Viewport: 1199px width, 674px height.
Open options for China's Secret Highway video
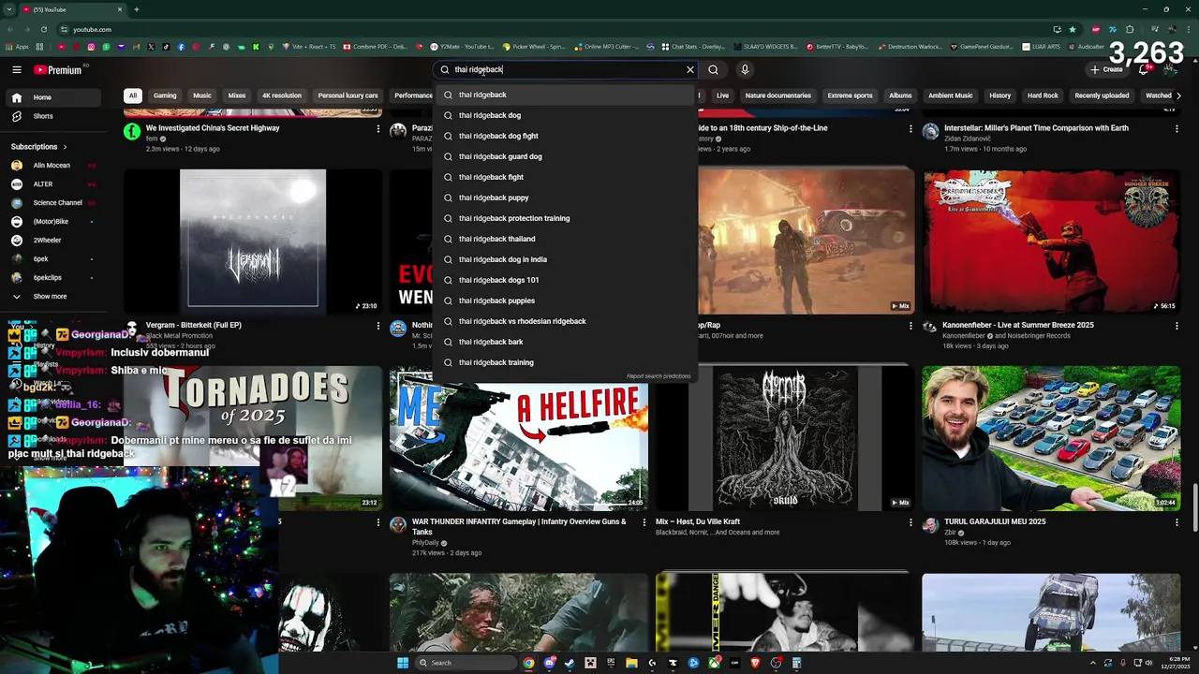378,129
